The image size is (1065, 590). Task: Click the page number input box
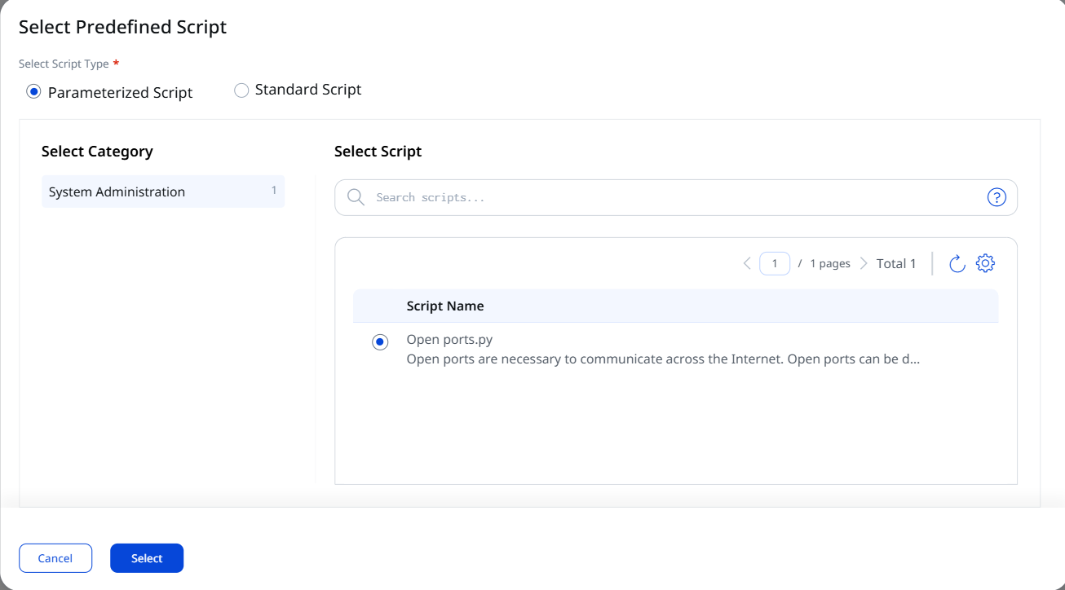tap(775, 263)
